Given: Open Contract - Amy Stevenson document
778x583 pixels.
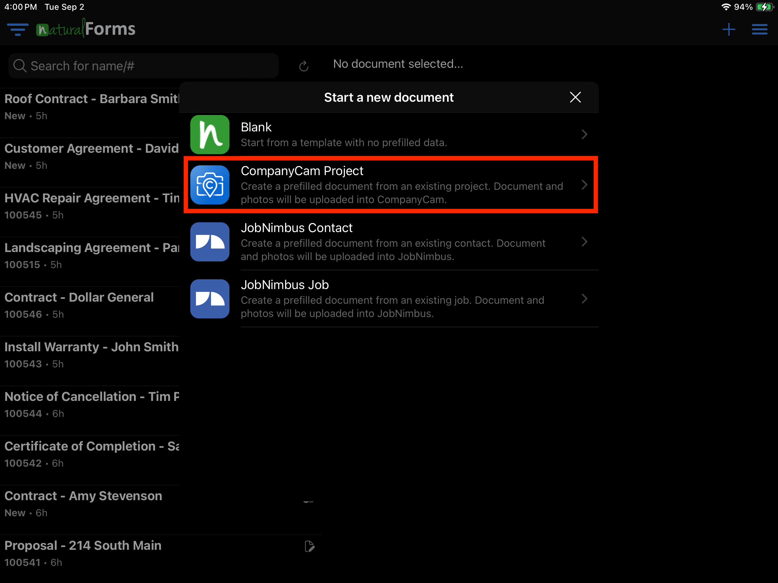Looking at the screenshot, I should (160, 510).
